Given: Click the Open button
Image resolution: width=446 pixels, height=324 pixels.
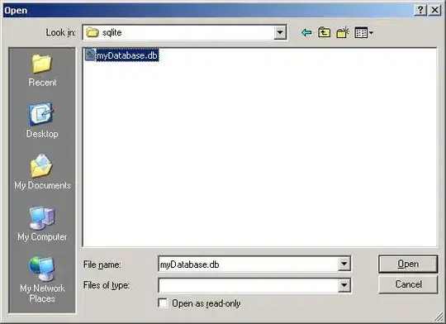Looking at the screenshot, I should click(x=408, y=264).
